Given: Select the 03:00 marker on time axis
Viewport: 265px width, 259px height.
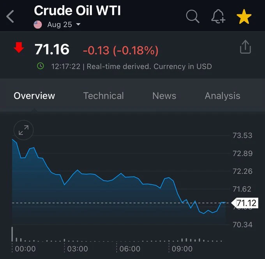Looking at the screenshot, I should click(x=78, y=249).
